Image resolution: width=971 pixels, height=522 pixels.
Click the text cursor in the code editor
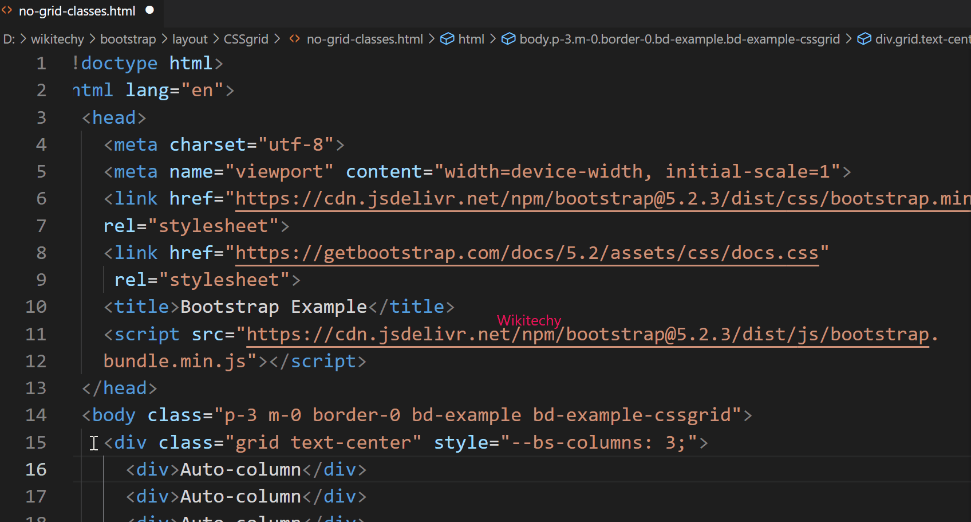[x=94, y=442]
